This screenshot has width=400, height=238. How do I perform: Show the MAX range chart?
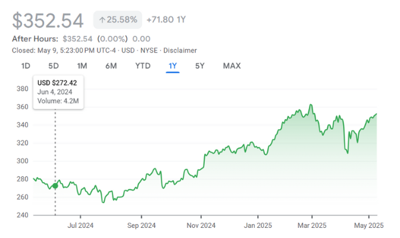[x=232, y=66]
